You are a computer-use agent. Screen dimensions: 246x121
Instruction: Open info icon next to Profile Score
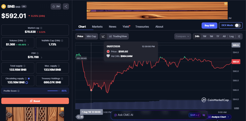click(x=19, y=91)
